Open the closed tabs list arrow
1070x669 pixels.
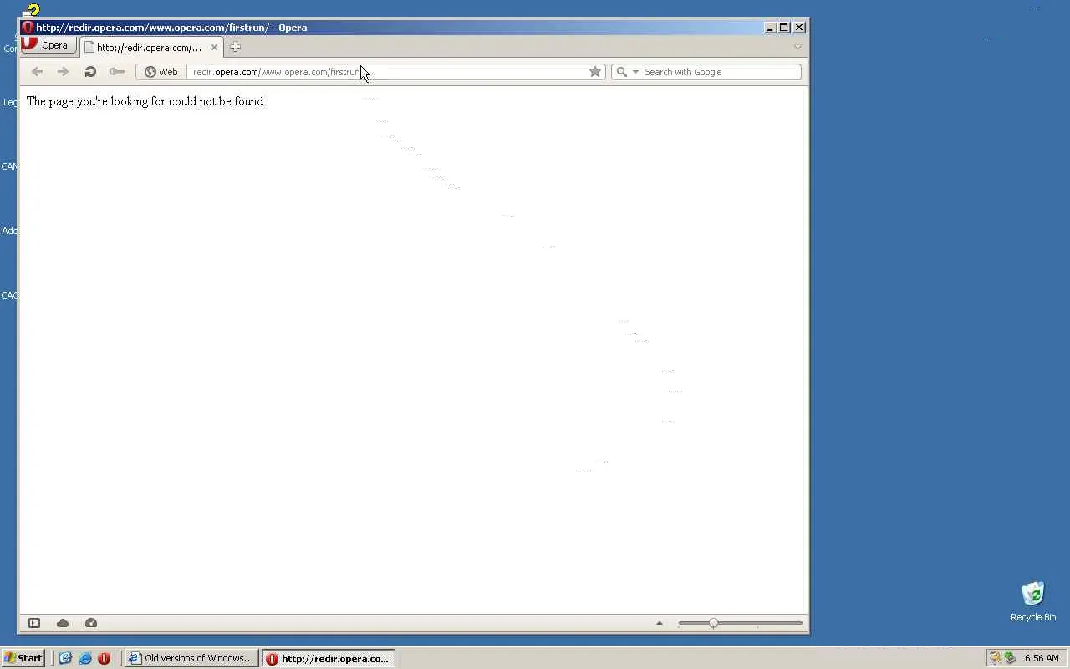pyautogui.click(x=797, y=48)
